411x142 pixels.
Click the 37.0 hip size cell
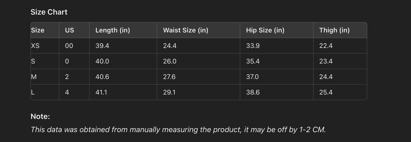(x=252, y=77)
